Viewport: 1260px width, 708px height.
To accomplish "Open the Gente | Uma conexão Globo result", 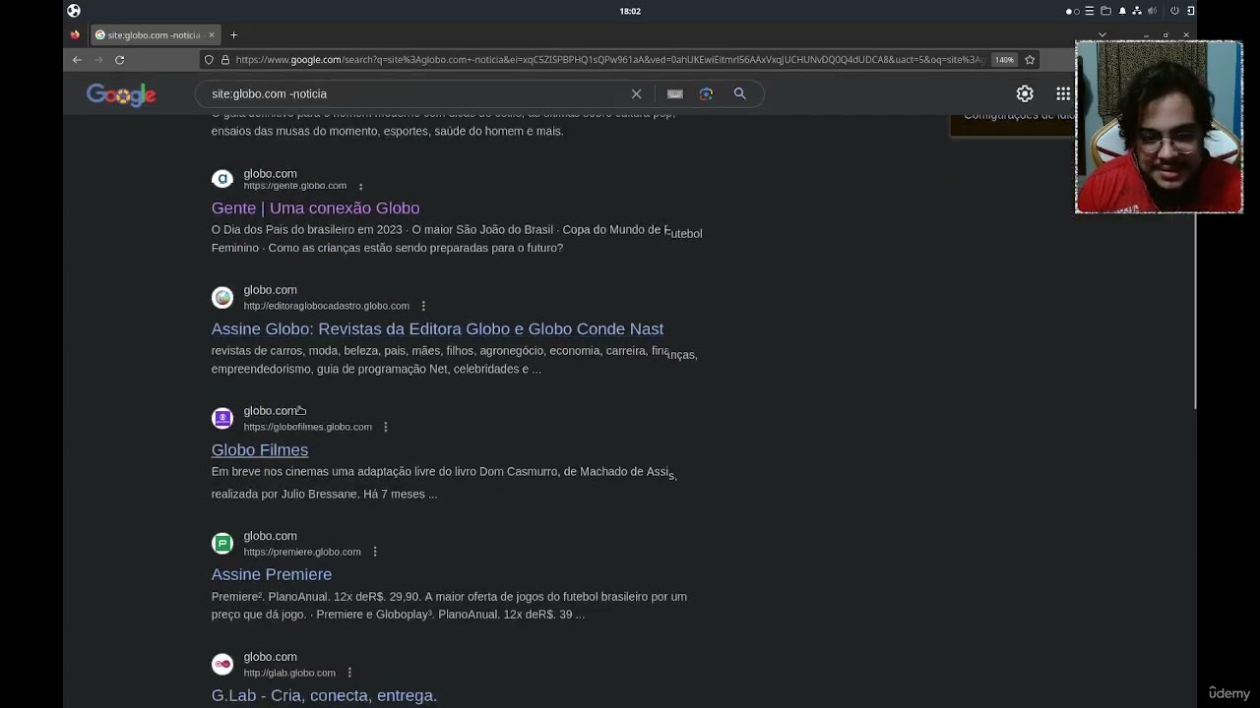I will 315,207.
